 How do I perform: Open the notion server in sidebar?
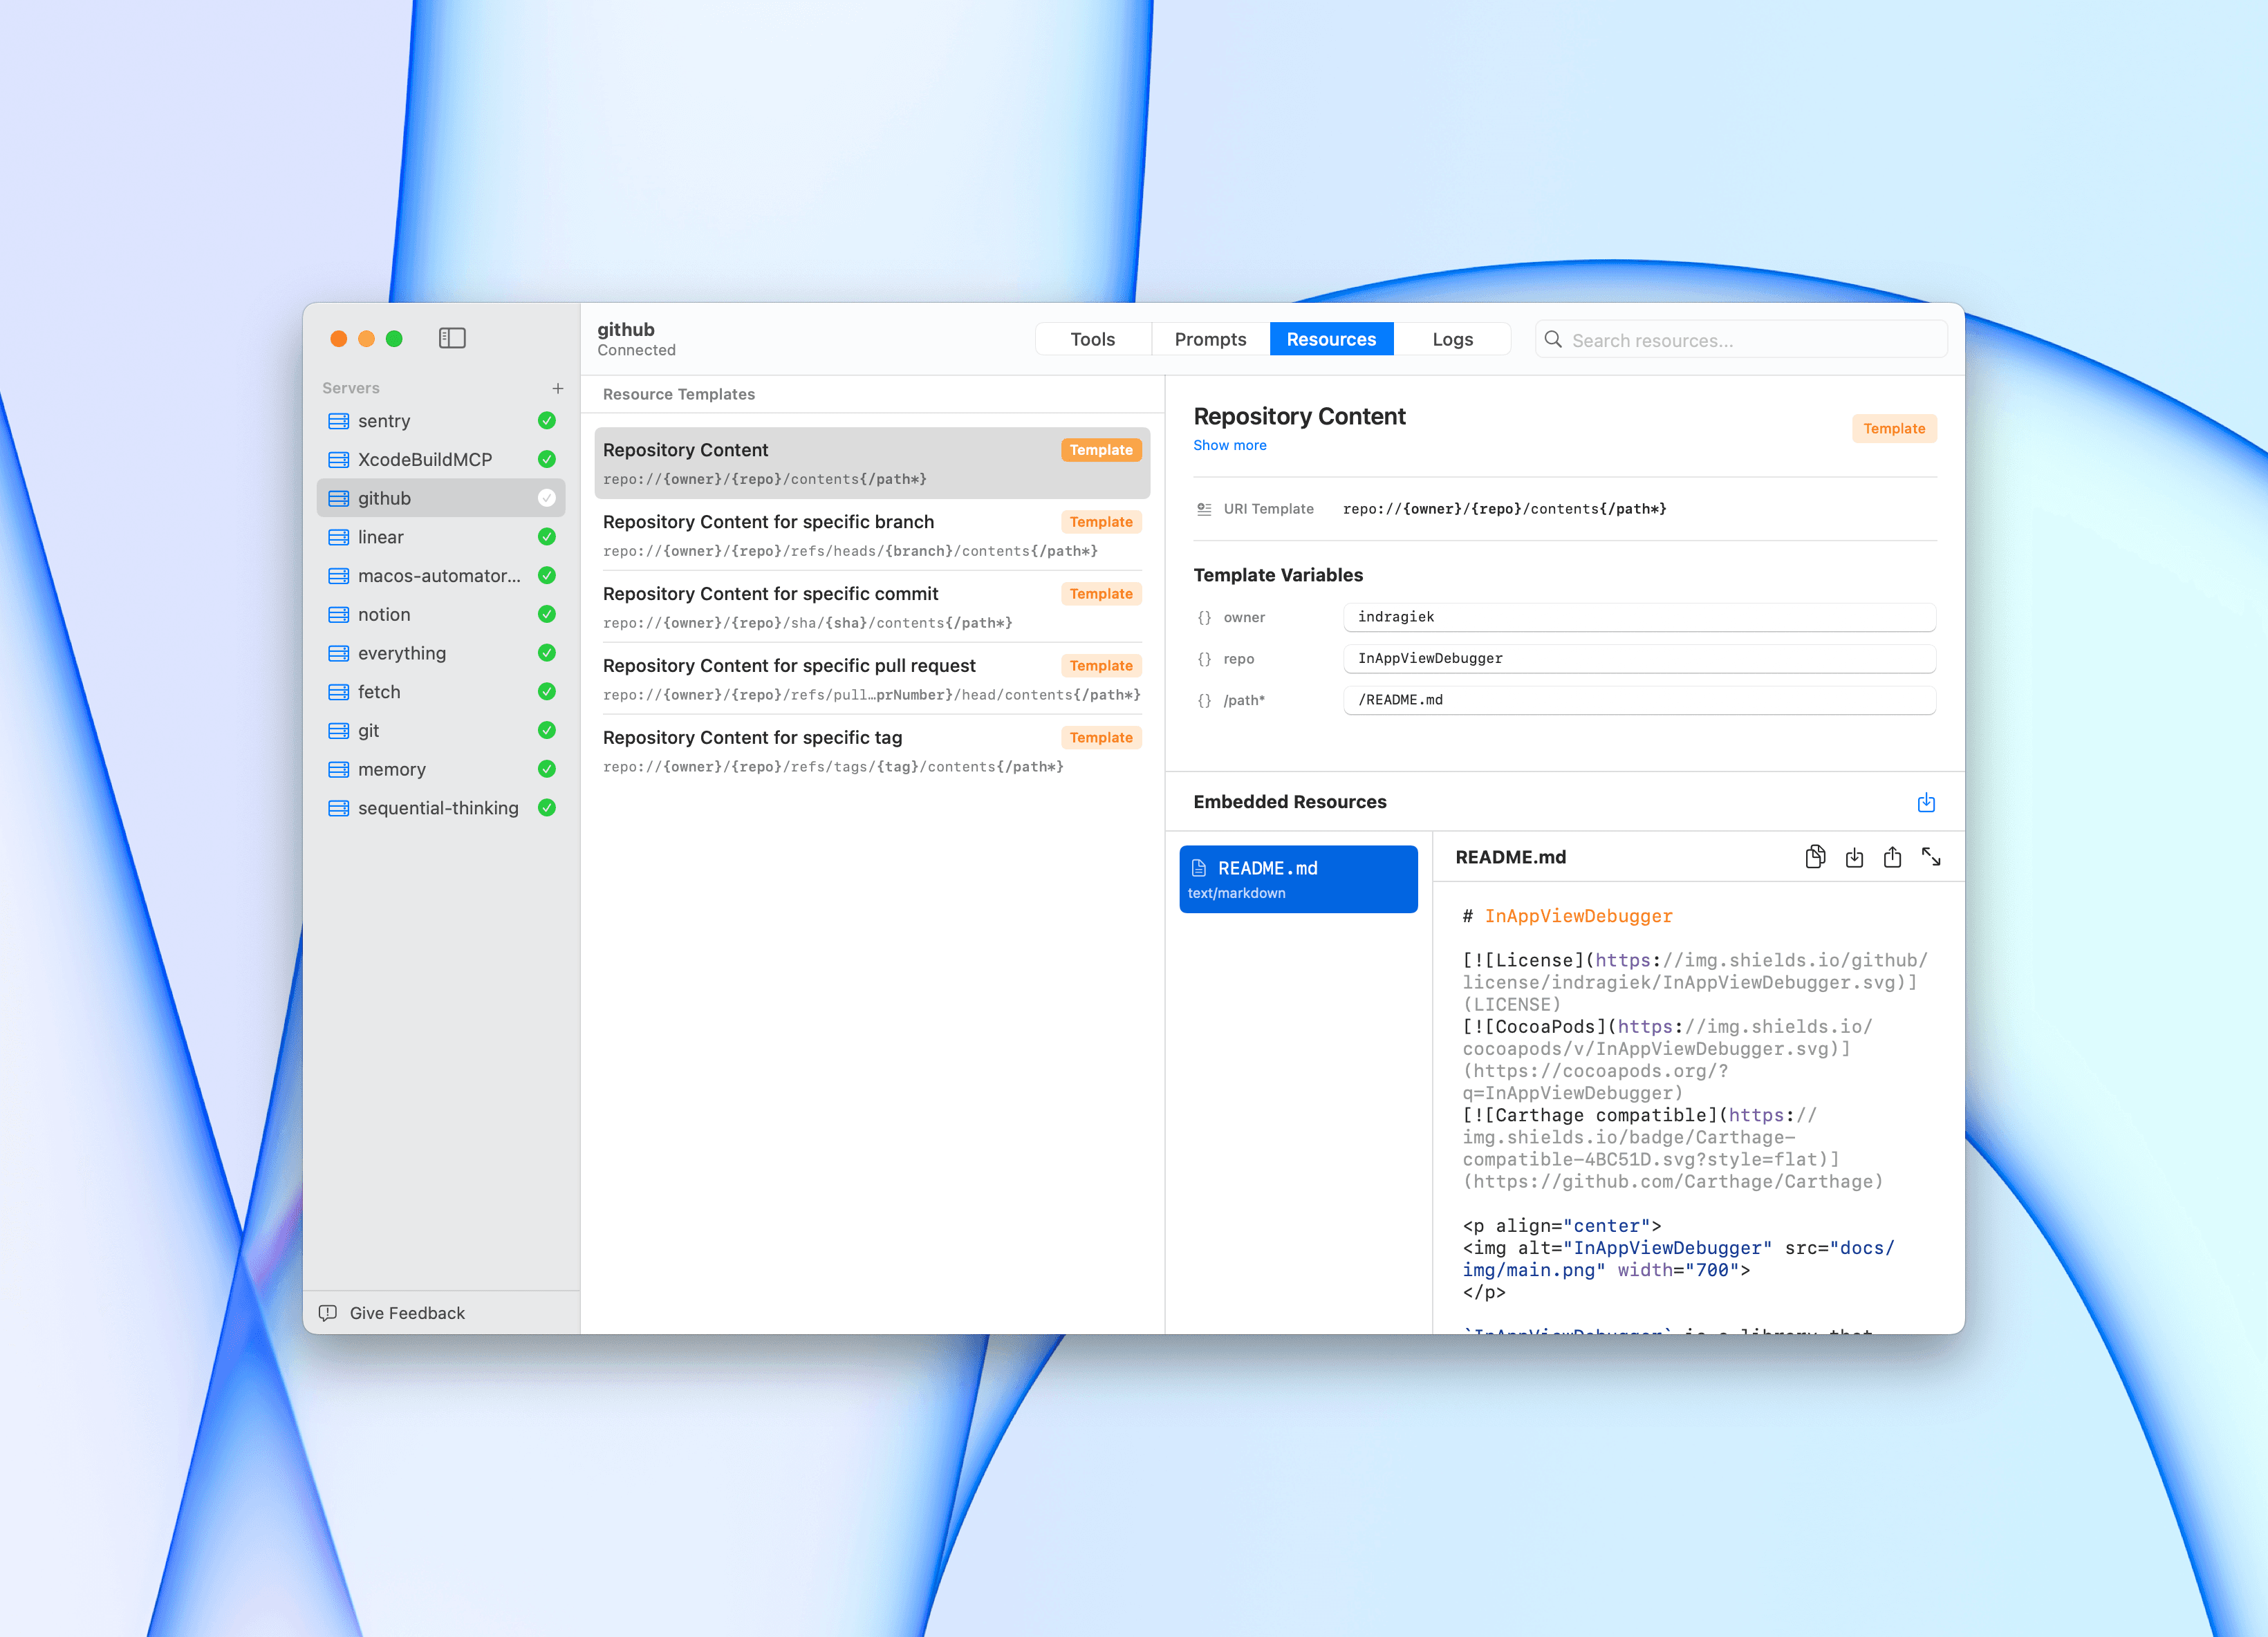(x=384, y=614)
